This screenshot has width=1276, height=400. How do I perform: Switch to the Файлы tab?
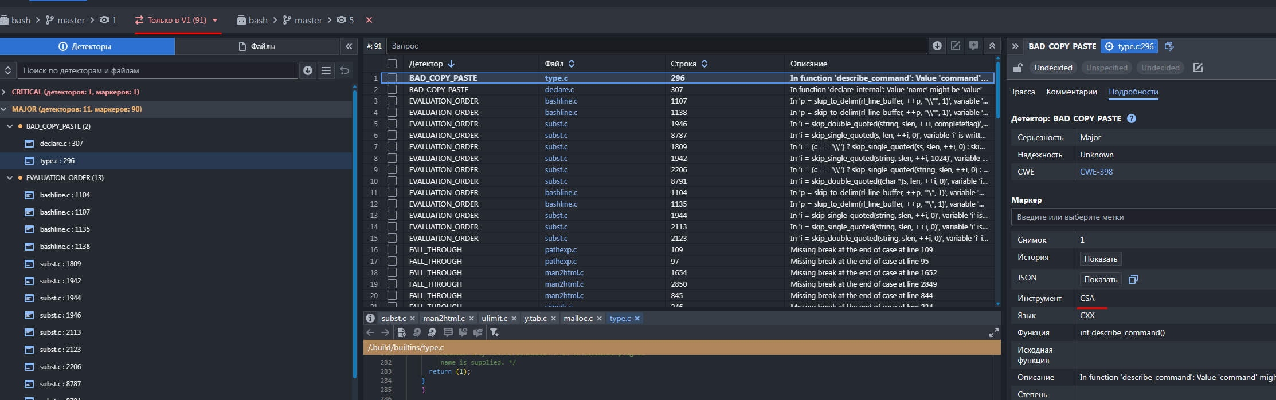257,46
